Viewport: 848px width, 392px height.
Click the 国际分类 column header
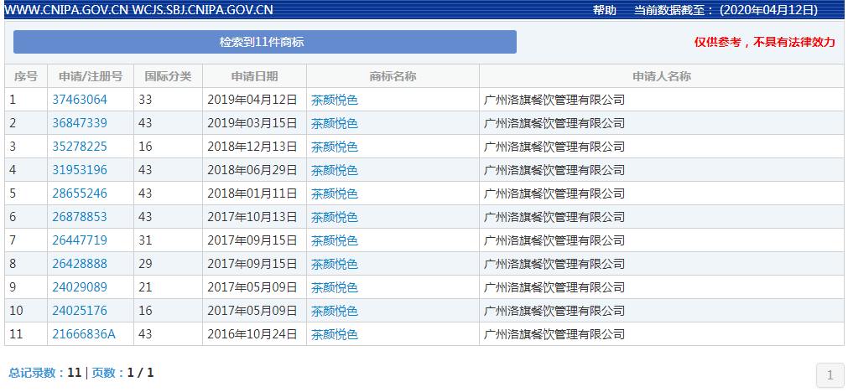pos(168,76)
